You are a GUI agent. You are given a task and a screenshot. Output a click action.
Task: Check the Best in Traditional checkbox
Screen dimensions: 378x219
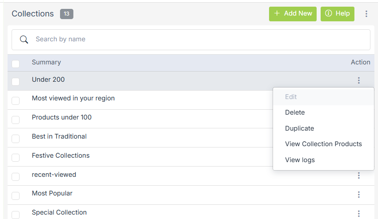point(16,139)
